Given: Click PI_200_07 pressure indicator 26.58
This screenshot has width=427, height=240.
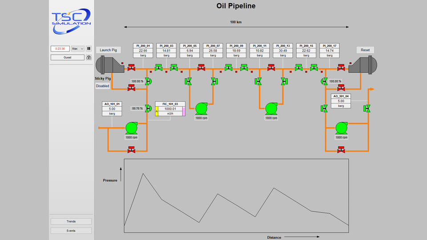Looking at the screenshot, I should coord(213,51).
